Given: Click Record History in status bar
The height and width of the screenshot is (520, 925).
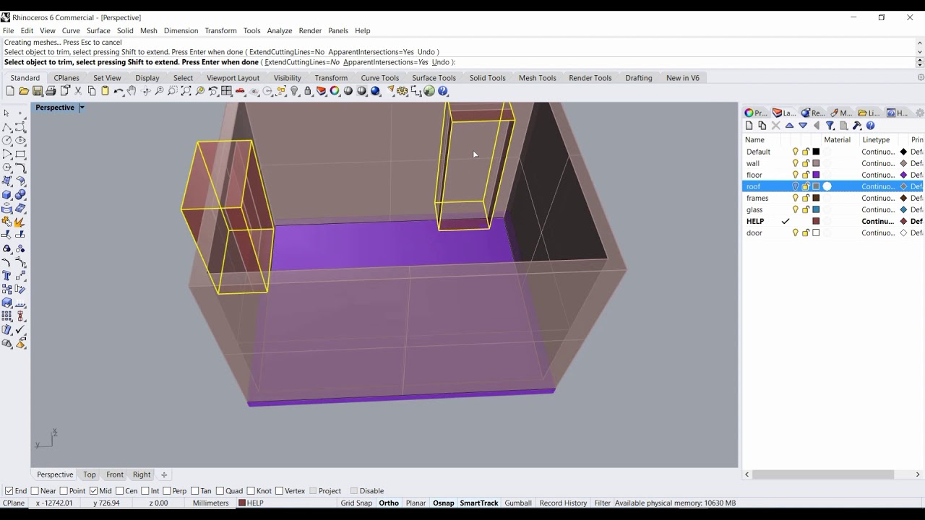Looking at the screenshot, I should coord(563,503).
